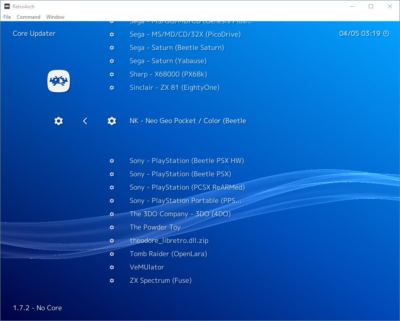
Task: Click gear icon next to Beetle Saturn core
Action: (x=112, y=48)
